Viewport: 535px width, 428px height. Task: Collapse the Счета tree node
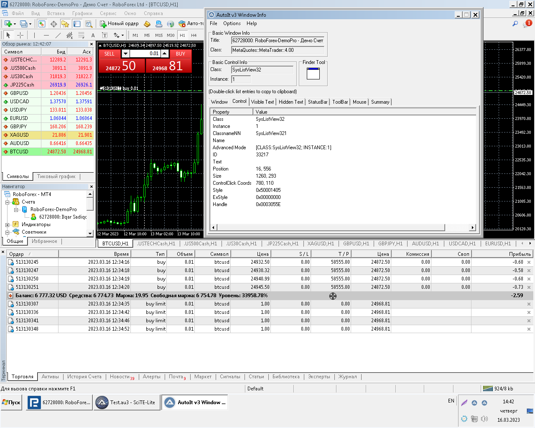(x=7, y=202)
